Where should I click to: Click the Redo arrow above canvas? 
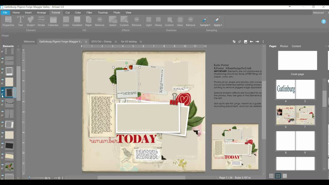pyautogui.click(x=240, y=42)
